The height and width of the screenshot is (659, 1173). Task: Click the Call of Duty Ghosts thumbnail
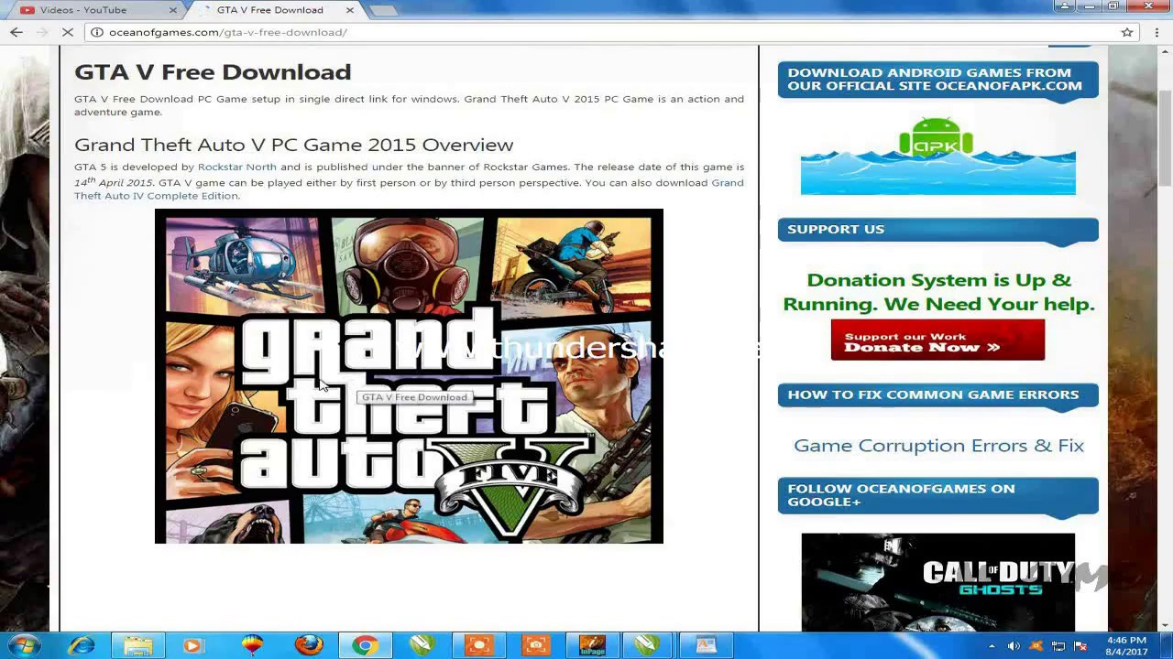click(x=937, y=582)
